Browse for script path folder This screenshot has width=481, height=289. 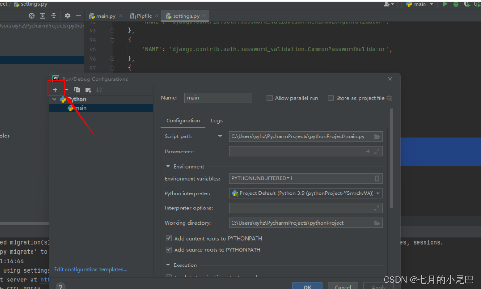tap(377, 136)
